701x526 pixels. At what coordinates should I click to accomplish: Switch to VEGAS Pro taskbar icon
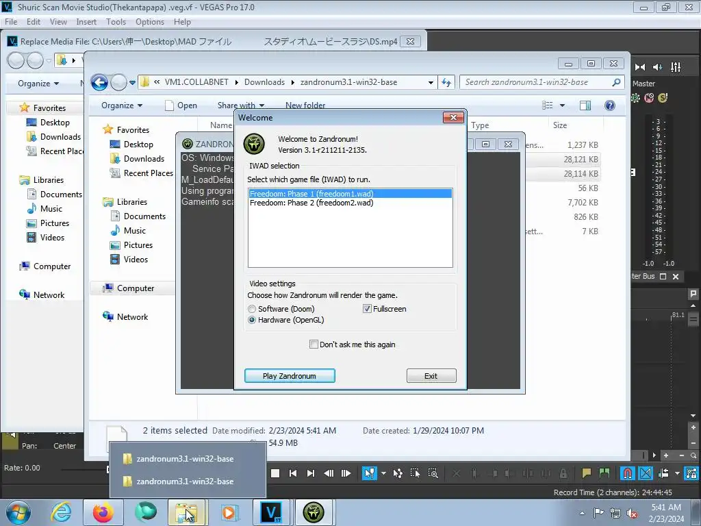(x=271, y=512)
